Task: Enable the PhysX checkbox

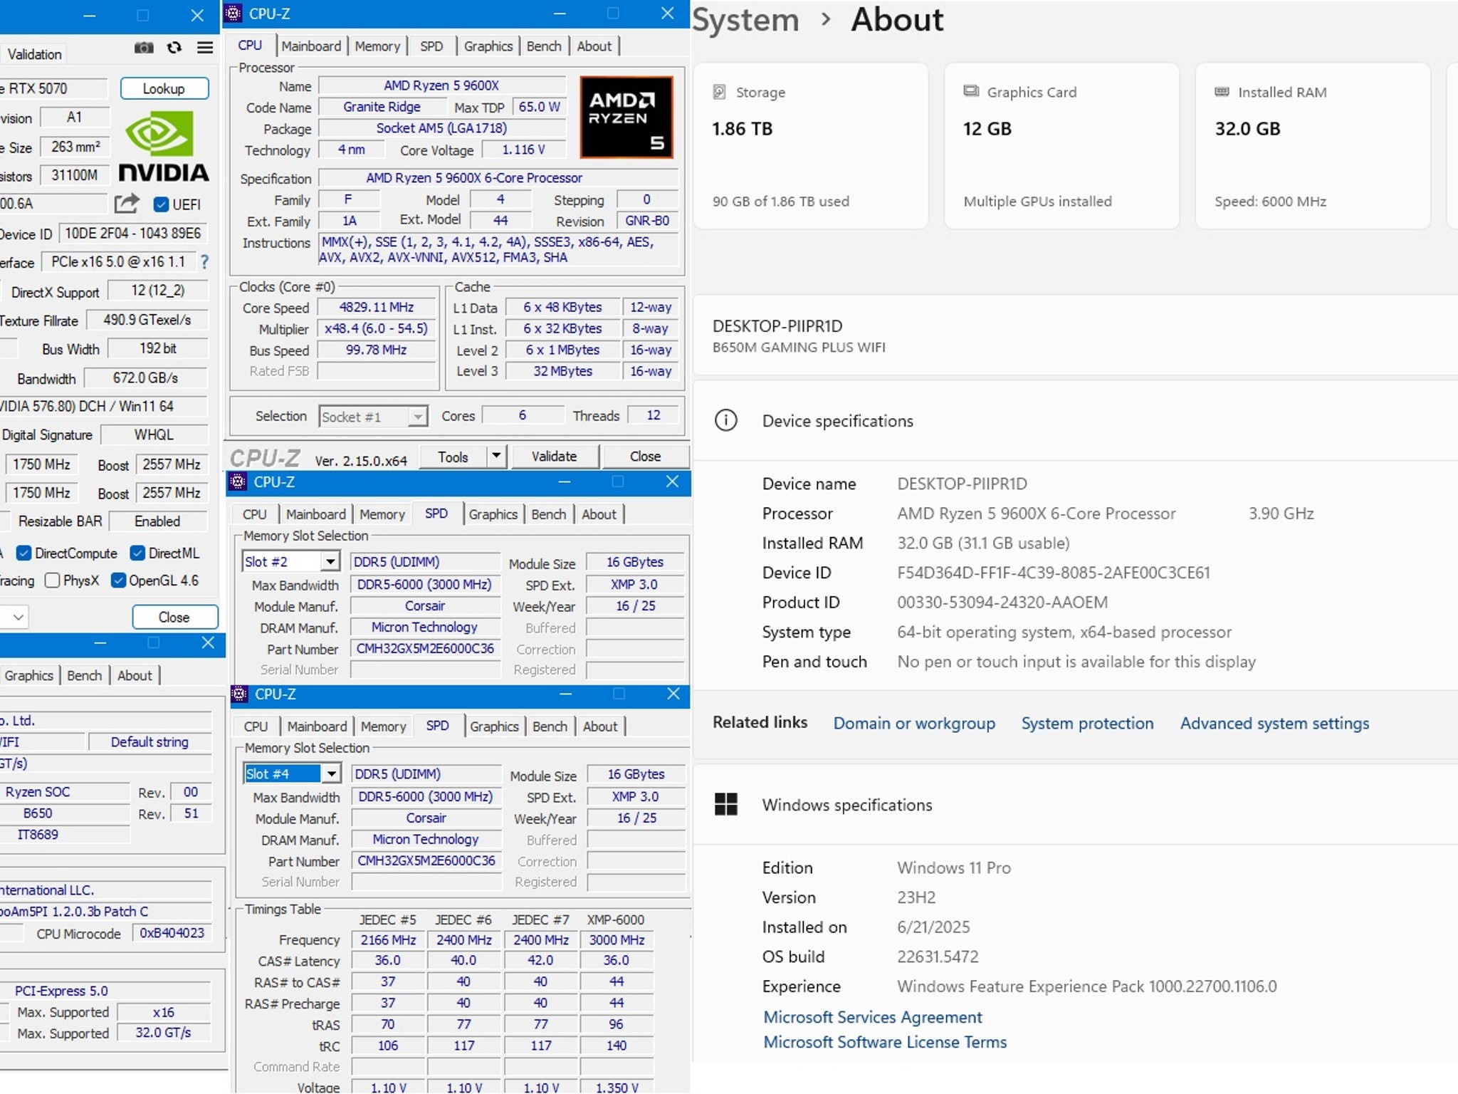Action: tap(52, 580)
